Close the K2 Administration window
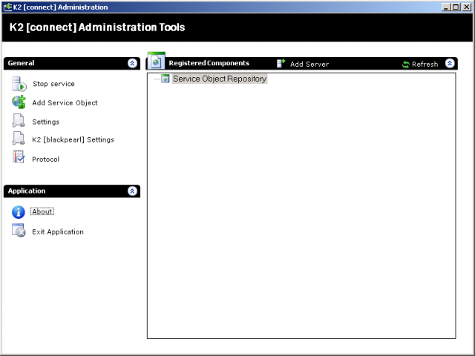The height and width of the screenshot is (356, 475). tap(467, 7)
